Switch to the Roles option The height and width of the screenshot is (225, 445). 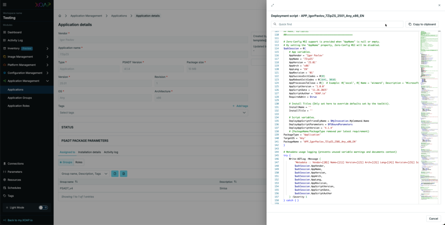tap(79, 162)
